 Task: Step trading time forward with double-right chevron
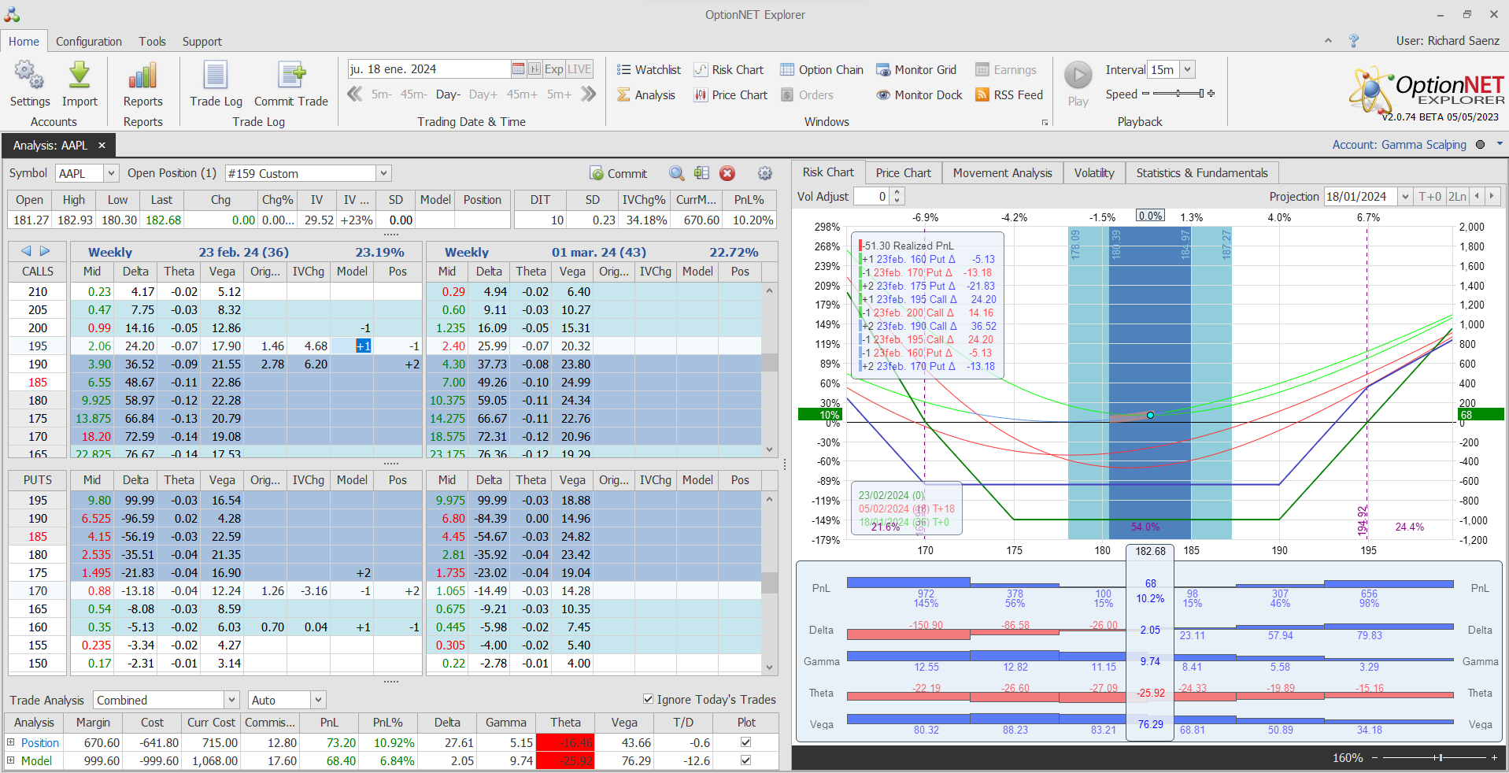pyautogui.click(x=588, y=94)
